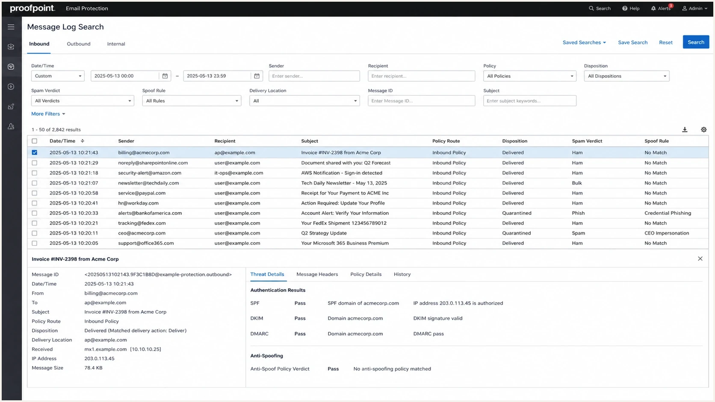
Task: Open the sidebar users icon
Action: [x=11, y=126]
